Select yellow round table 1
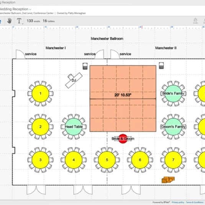 [x=40, y=93]
